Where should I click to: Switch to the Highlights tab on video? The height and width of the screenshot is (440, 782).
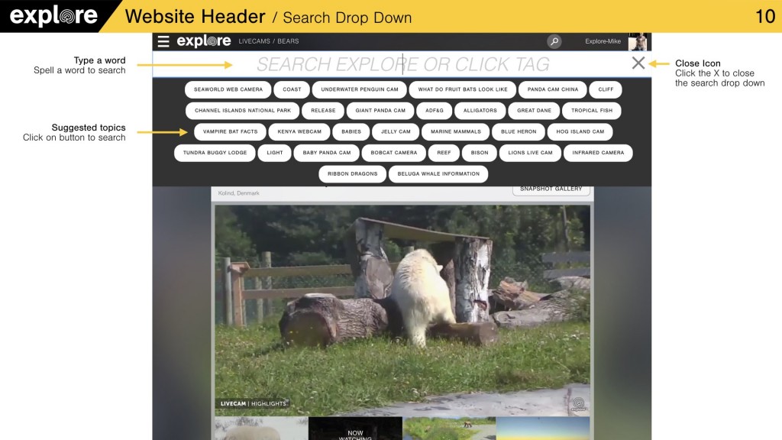tap(269, 403)
